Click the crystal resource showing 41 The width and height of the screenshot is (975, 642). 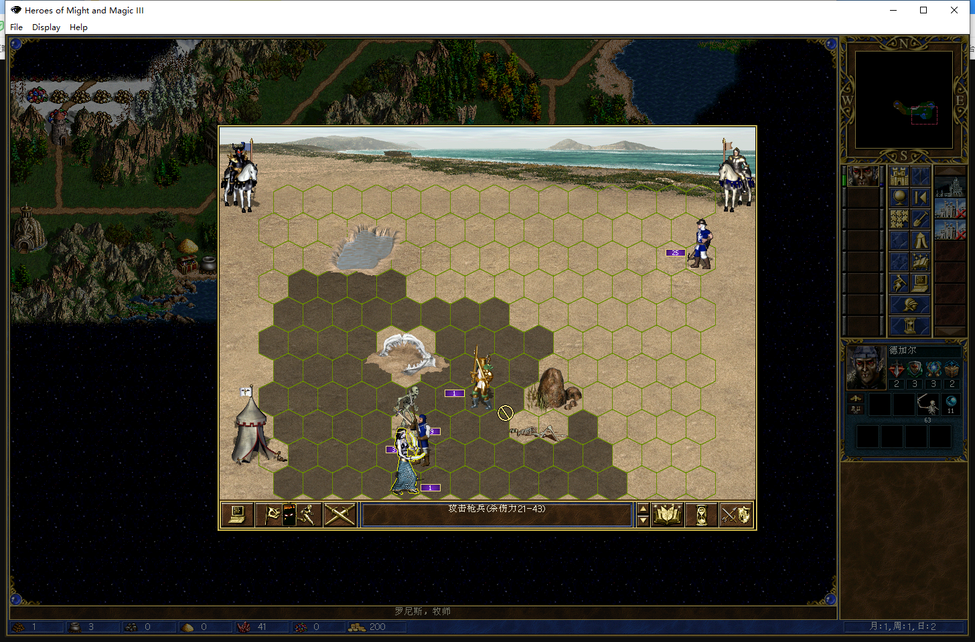(x=262, y=627)
